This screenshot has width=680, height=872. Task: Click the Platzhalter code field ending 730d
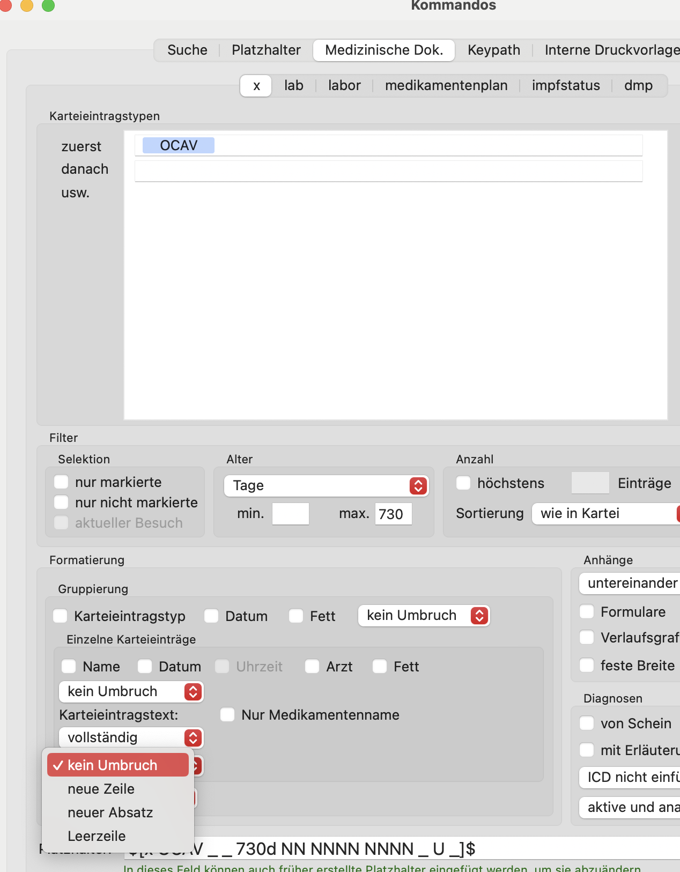[402, 848]
